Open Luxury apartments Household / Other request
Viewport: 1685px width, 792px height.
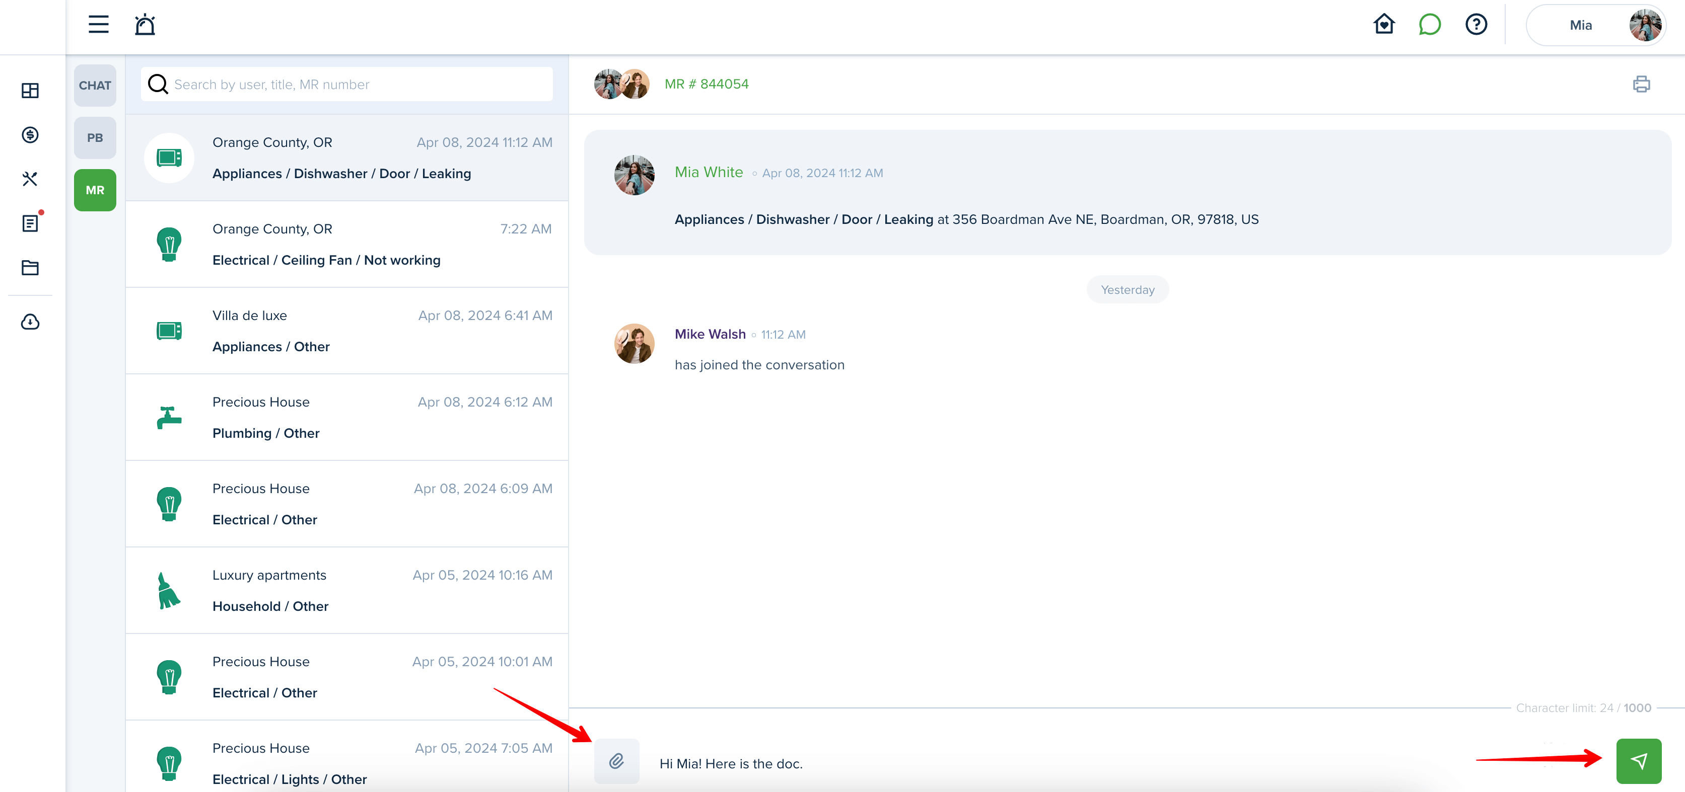(347, 591)
